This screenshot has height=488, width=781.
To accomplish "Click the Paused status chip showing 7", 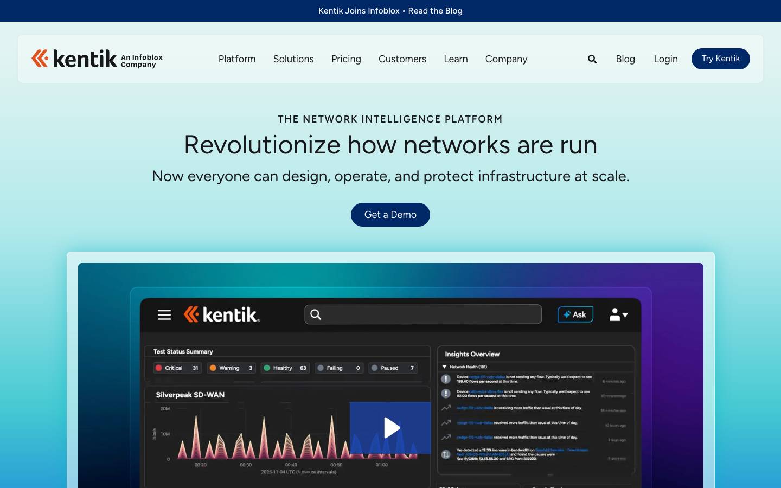I will [393, 368].
